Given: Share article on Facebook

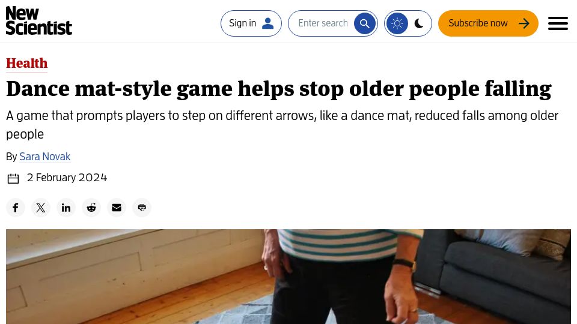Looking at the screenshot, I should click(x=16, y=208).
